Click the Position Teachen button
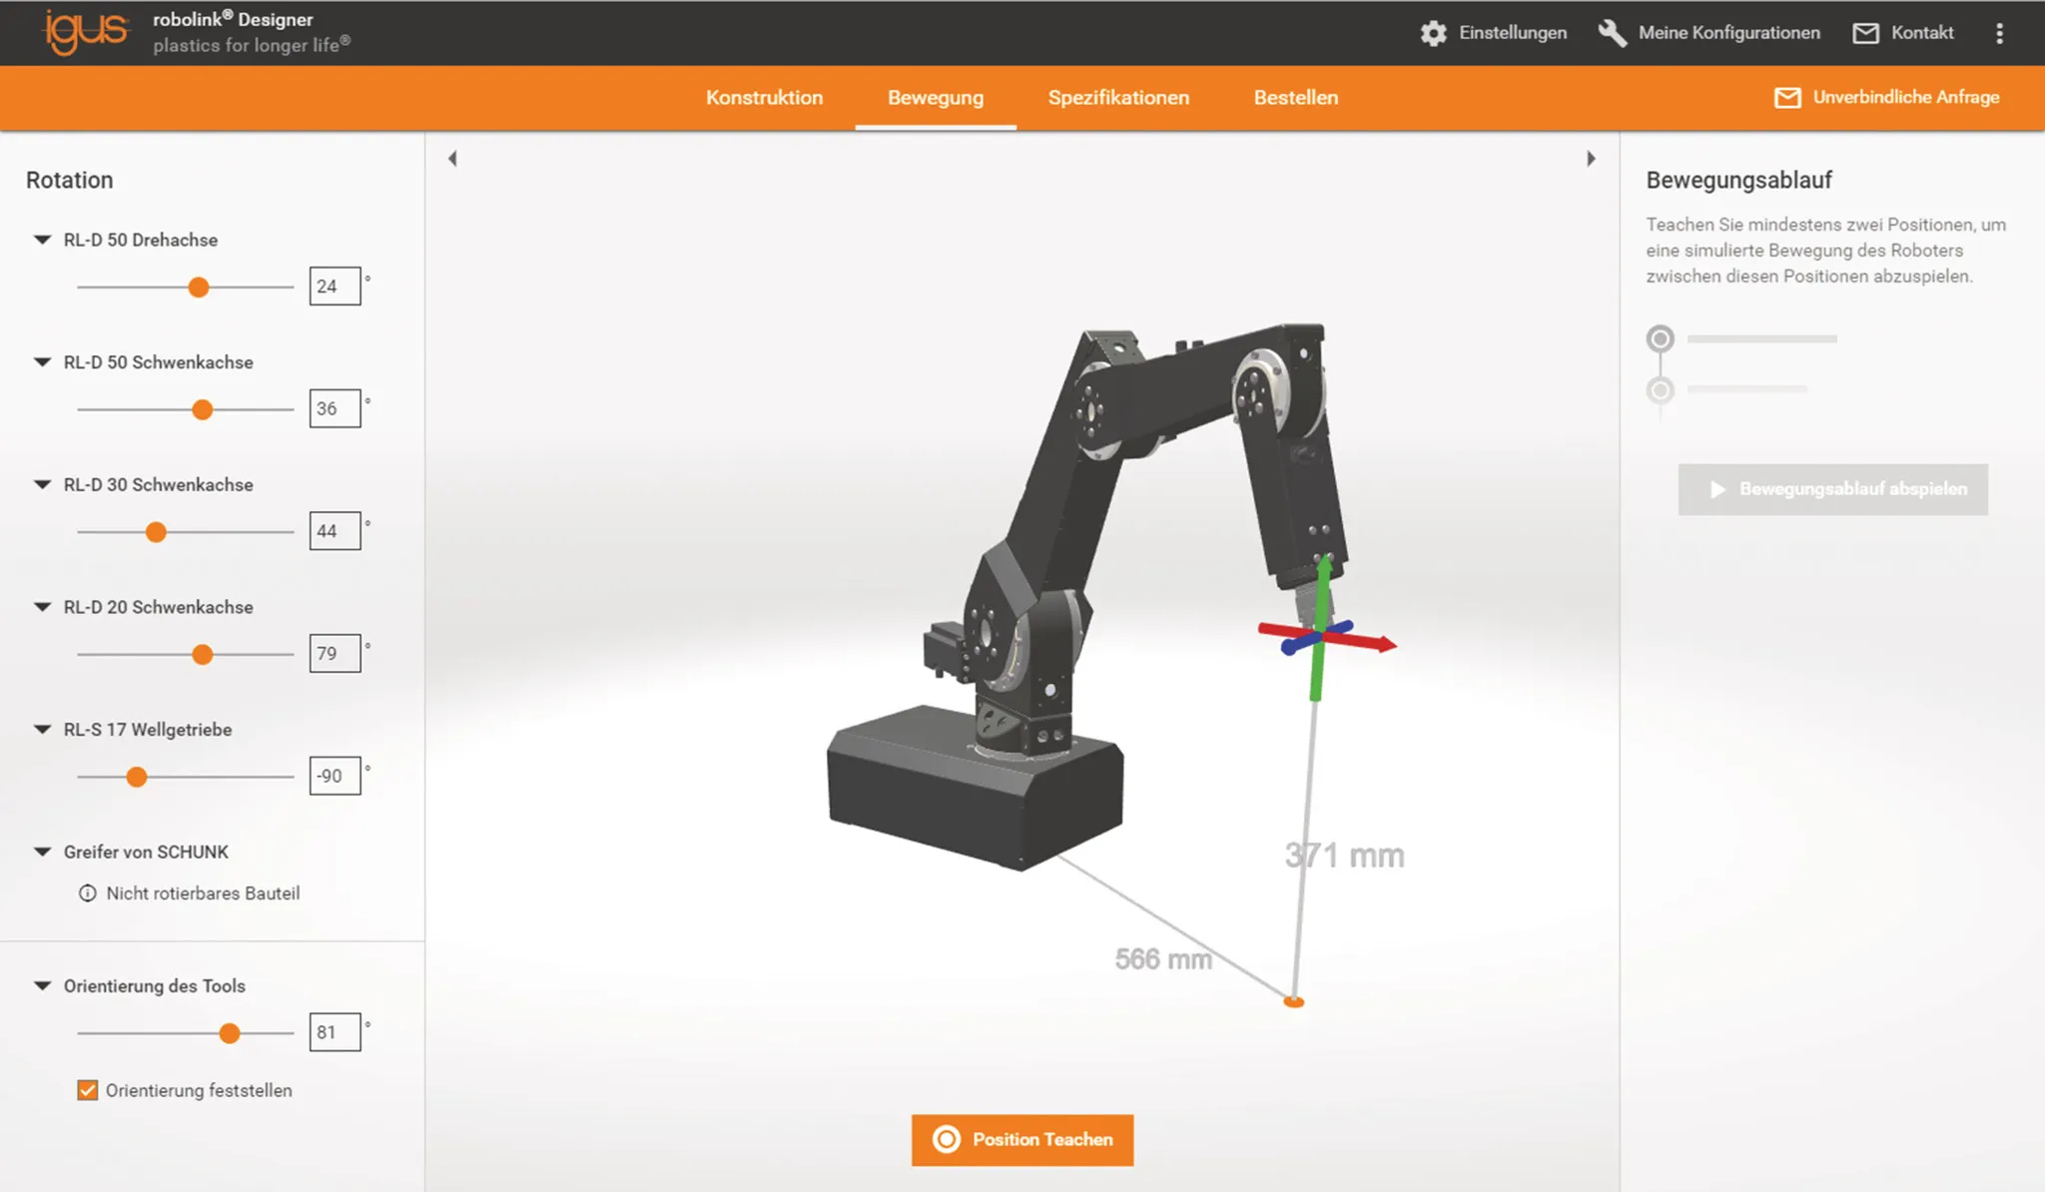The image size is (2045, 1192). click(1022, 1138)
